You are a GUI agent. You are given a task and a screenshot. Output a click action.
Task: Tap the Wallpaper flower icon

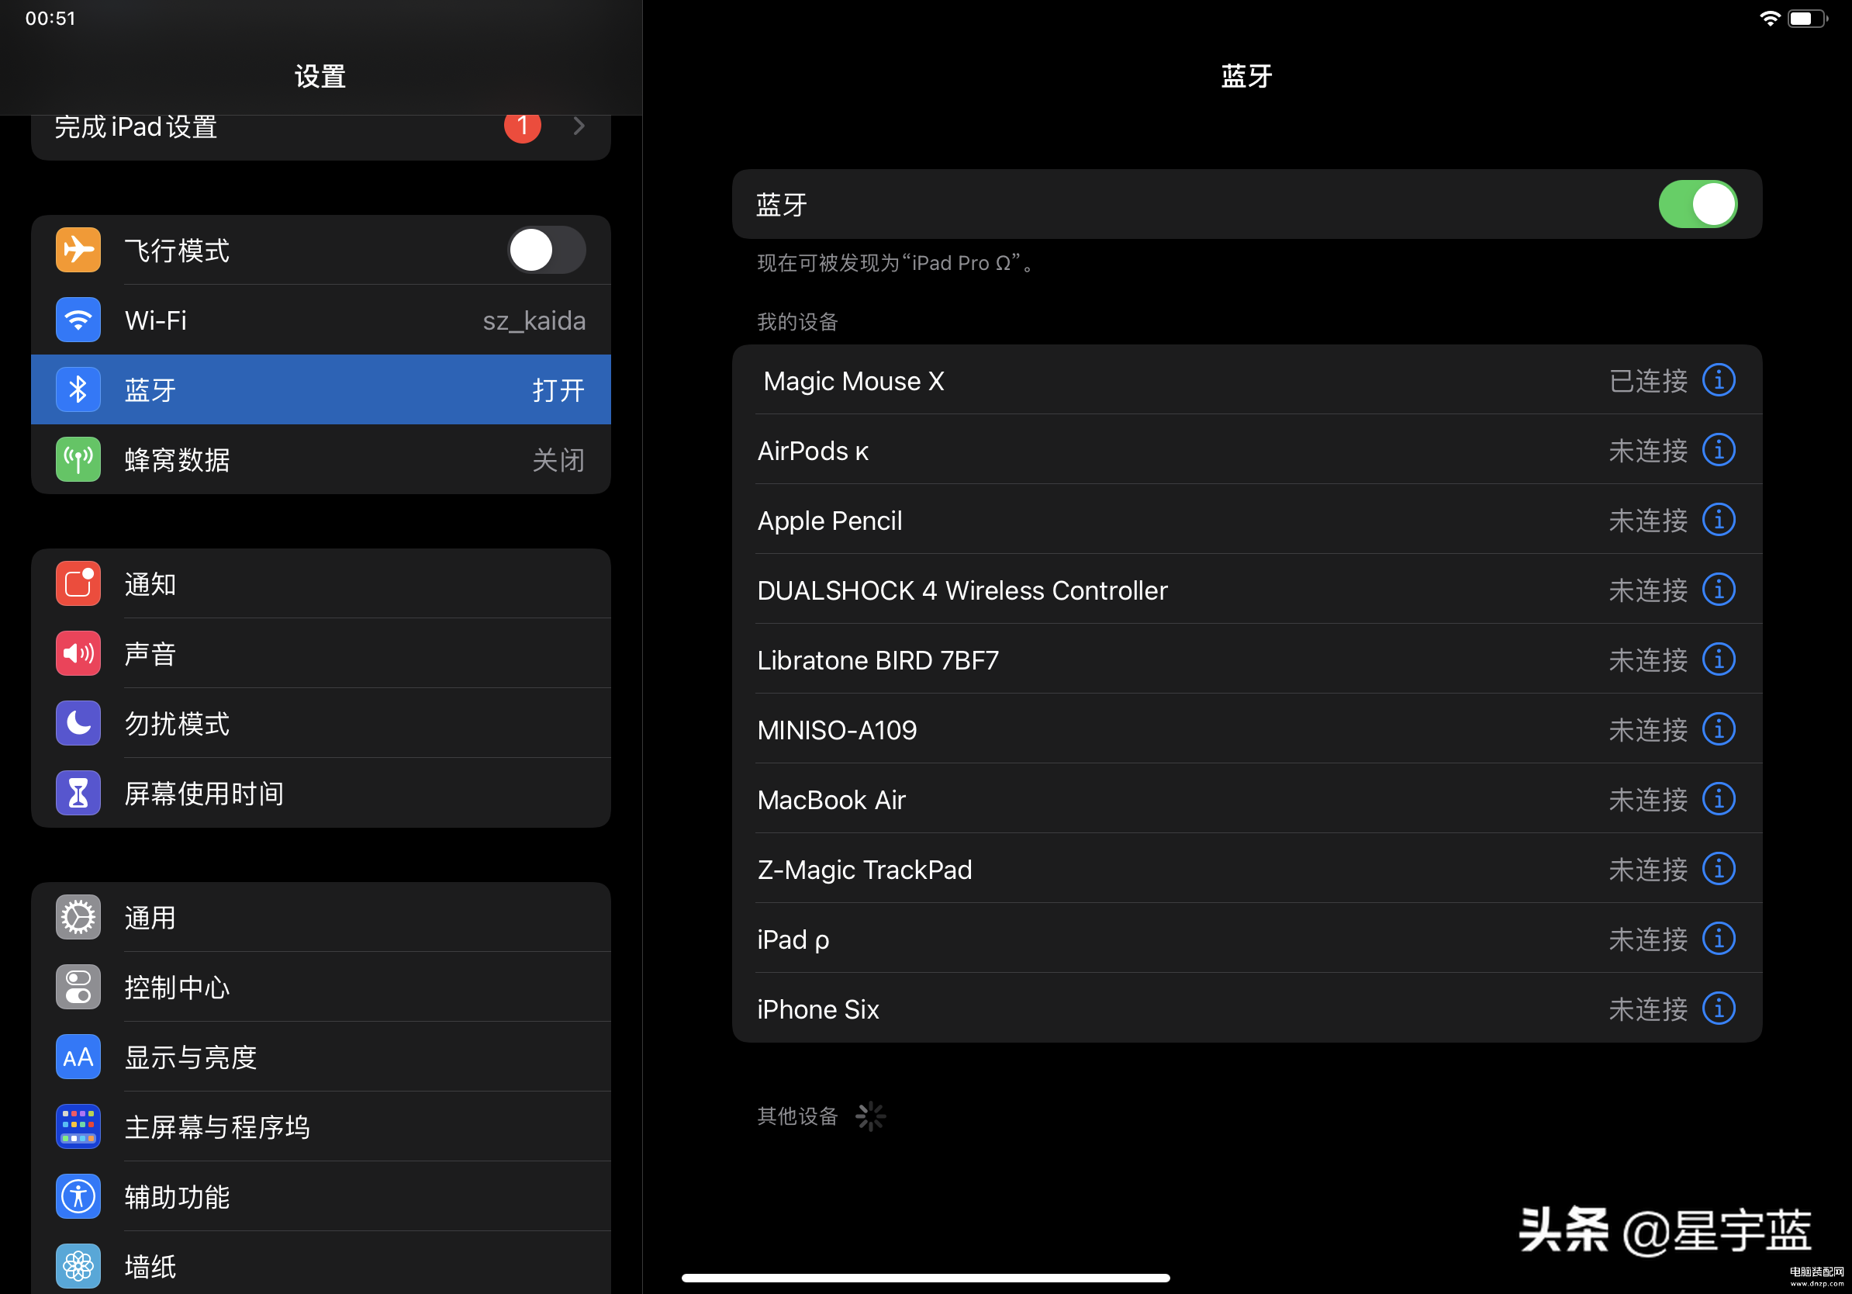coord(78,1267)
